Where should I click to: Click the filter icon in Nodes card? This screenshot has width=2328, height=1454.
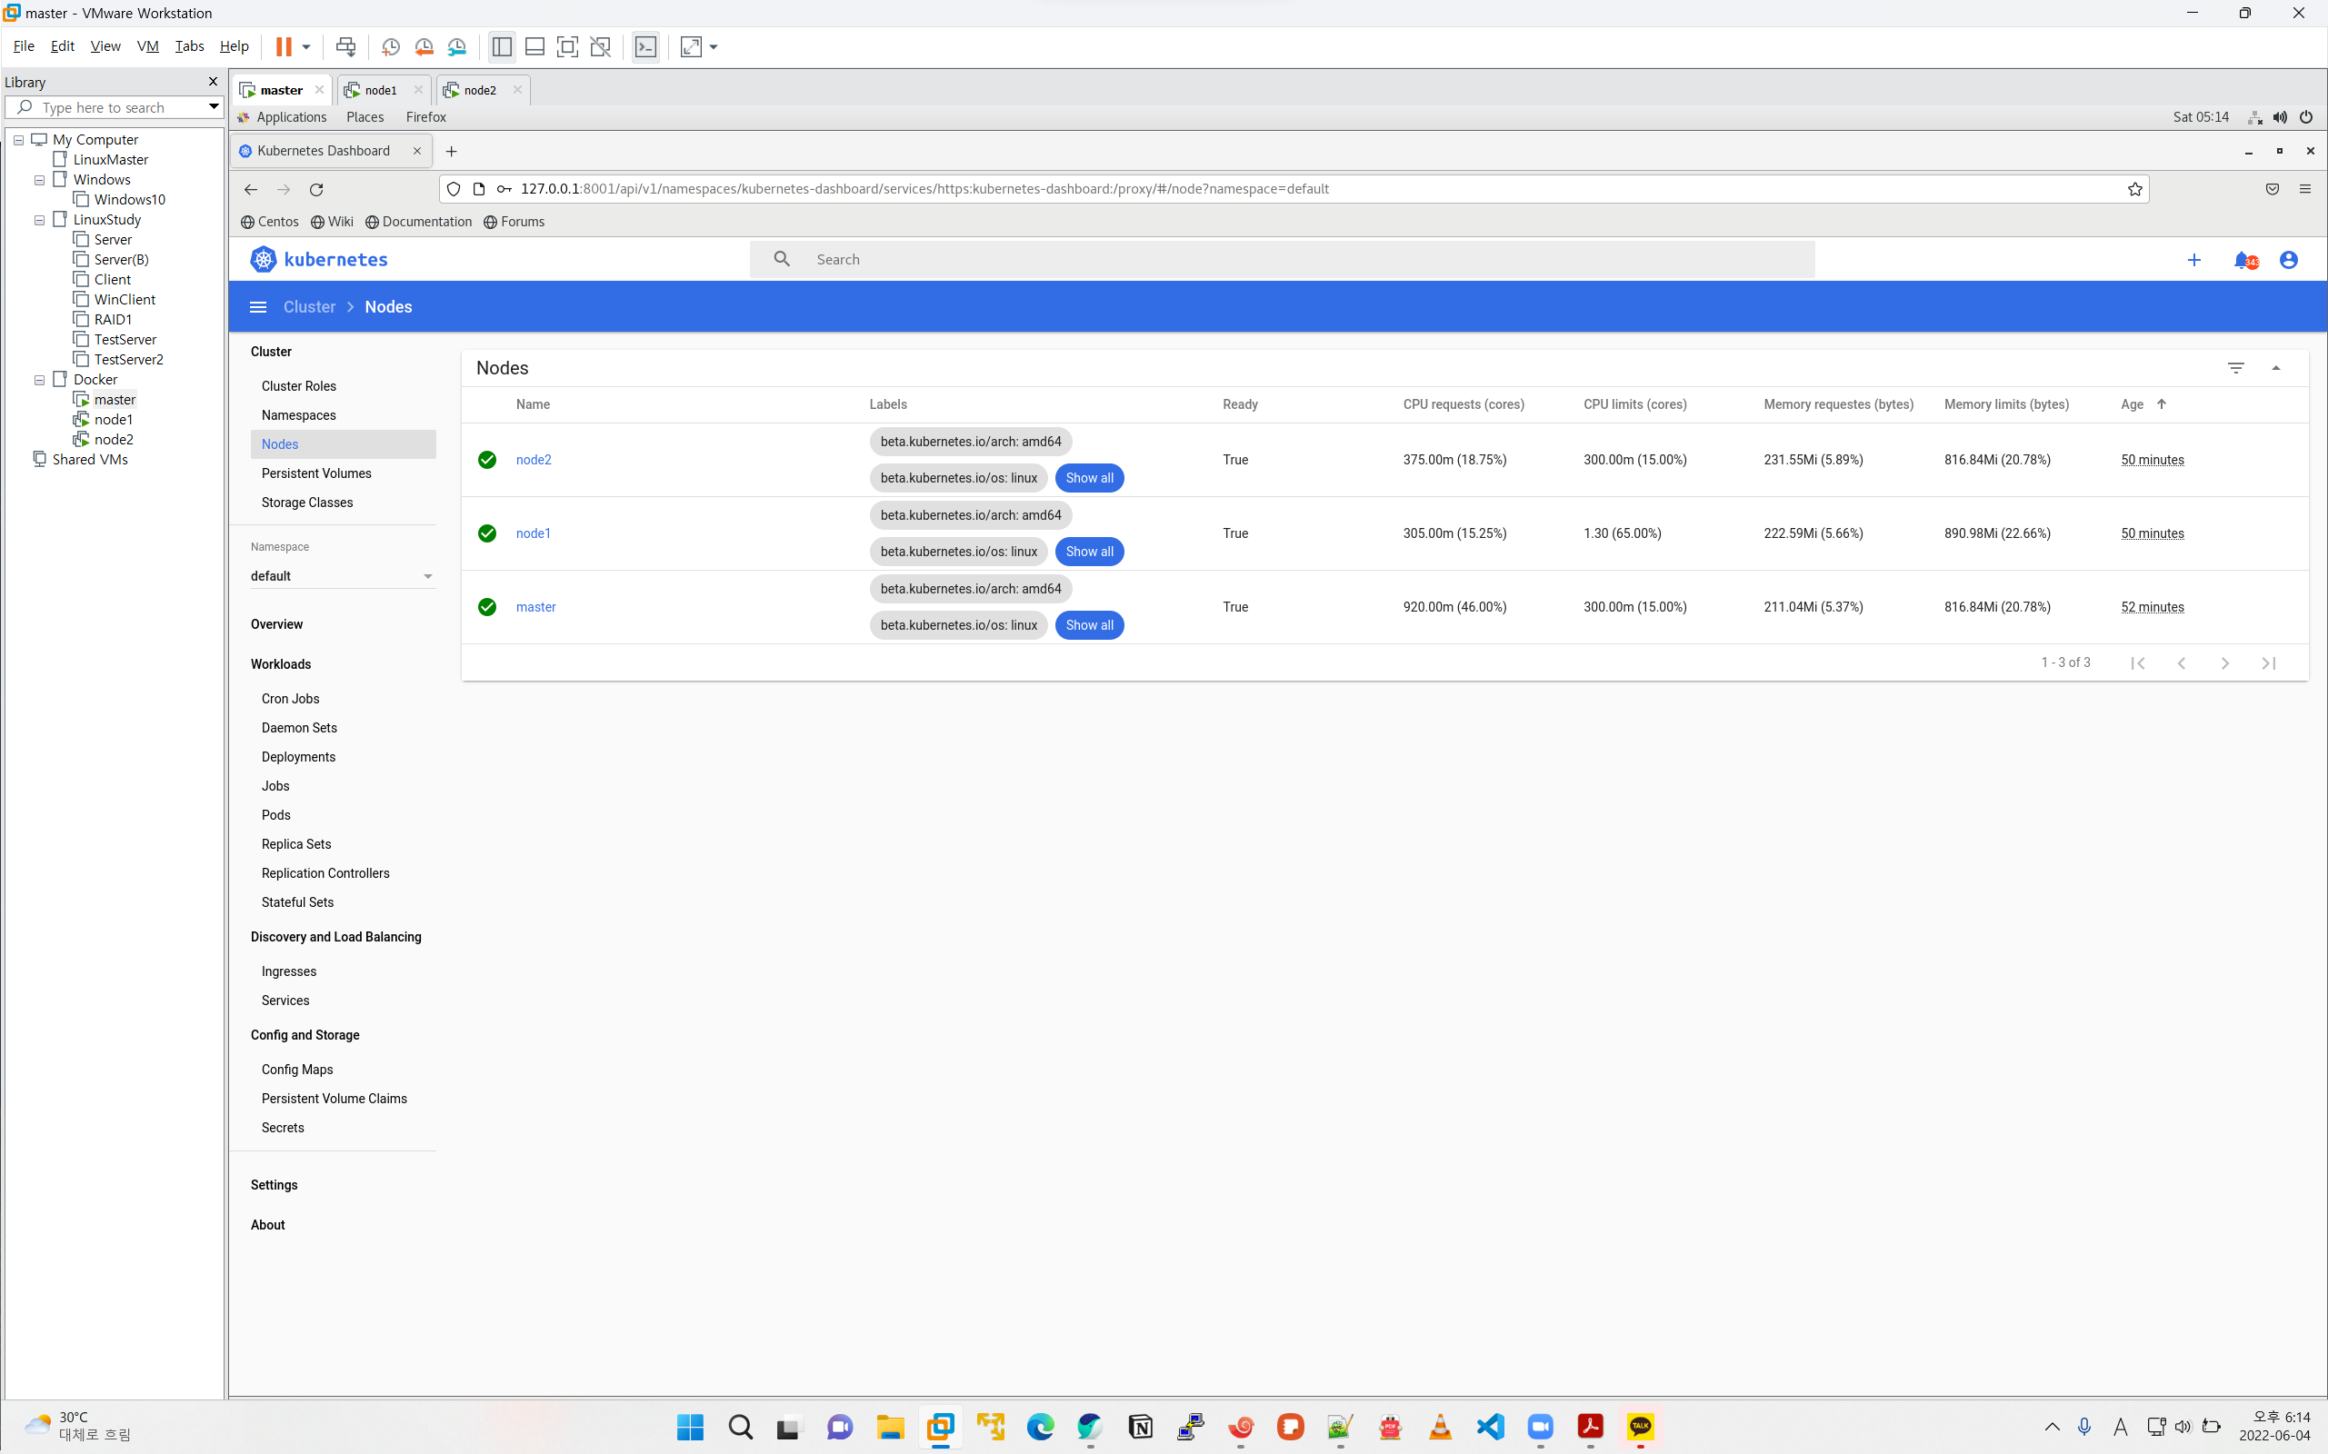pos(2235,368)
